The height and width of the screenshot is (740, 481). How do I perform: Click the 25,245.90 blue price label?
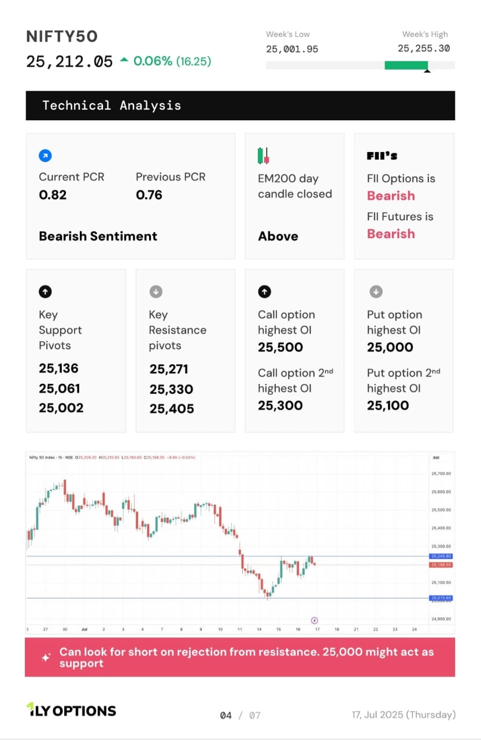coord(441,556)
